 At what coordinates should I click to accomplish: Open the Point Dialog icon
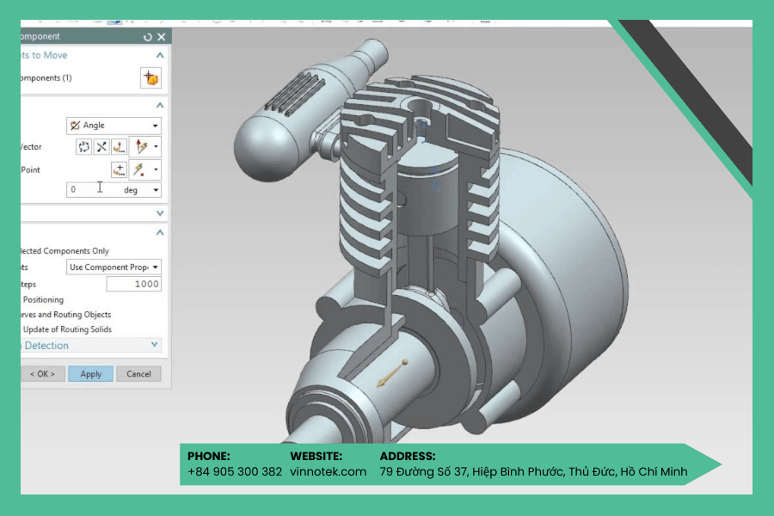point(119,170)
